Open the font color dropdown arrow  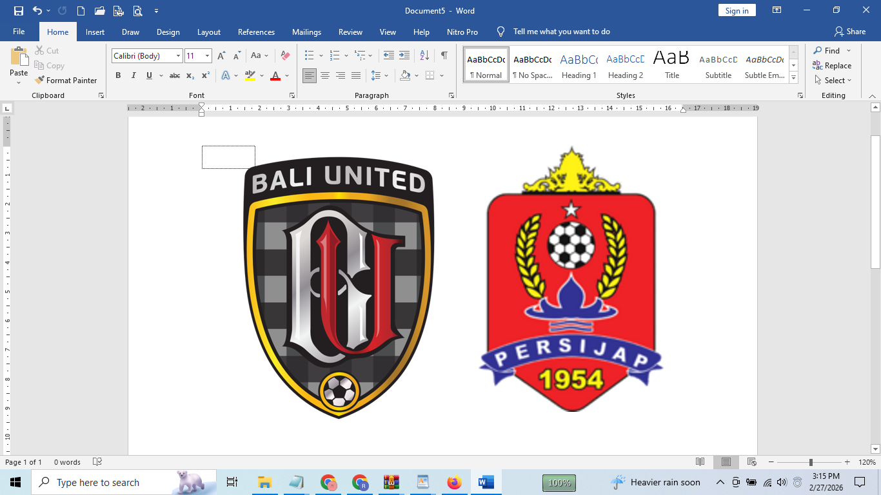pyautogui.click(x=287, y=75)
